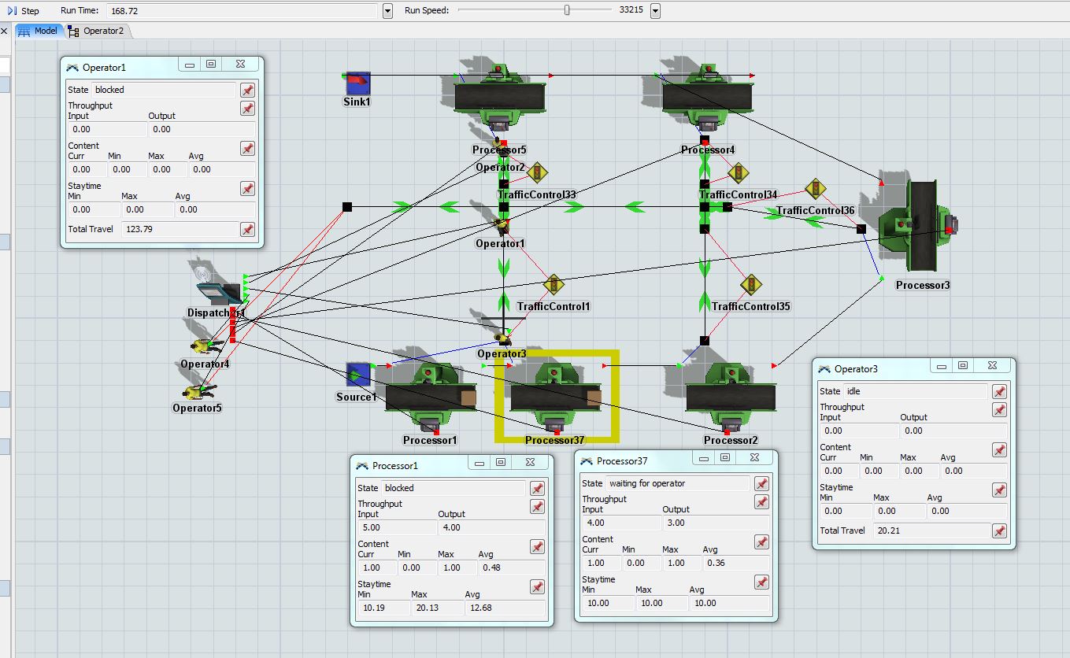
Task: Pin the Total Travel field in Operator3 window
Action: pos(999,531)
